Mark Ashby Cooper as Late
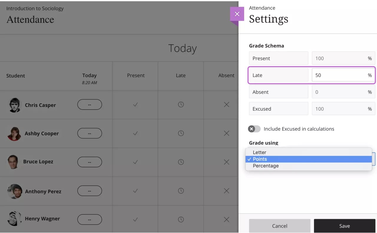Screen dimensions: 377x233 click(x=181, y=133)
